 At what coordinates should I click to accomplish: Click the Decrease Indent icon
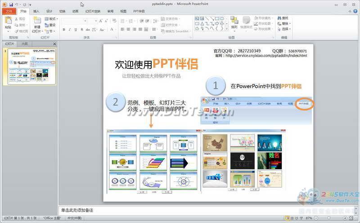(142, 21)
